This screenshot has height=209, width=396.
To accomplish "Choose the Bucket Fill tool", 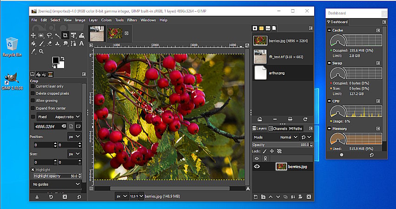I will (x=33, y=43).
